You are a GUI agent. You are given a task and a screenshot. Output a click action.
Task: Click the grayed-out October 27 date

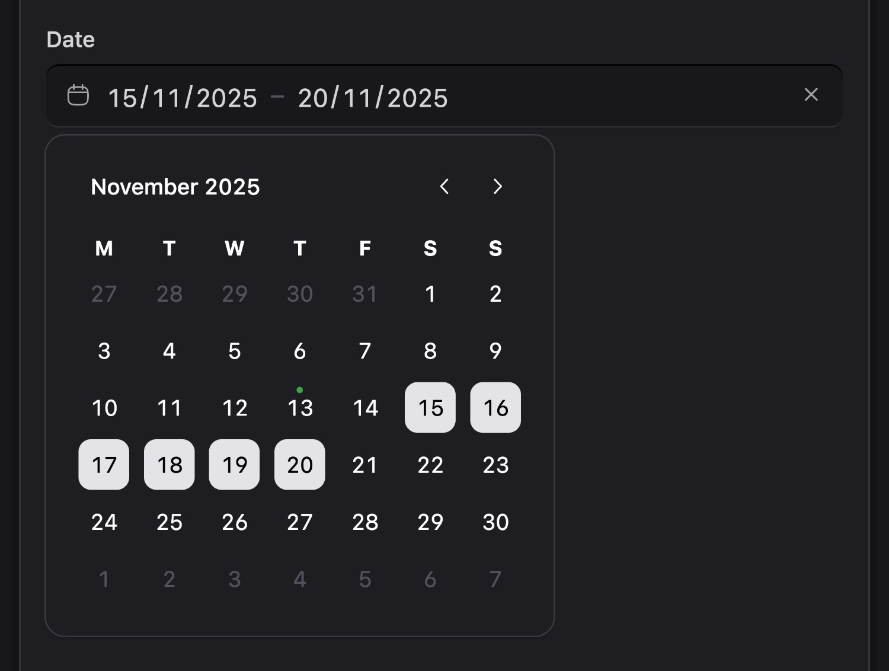coord(104,293)
